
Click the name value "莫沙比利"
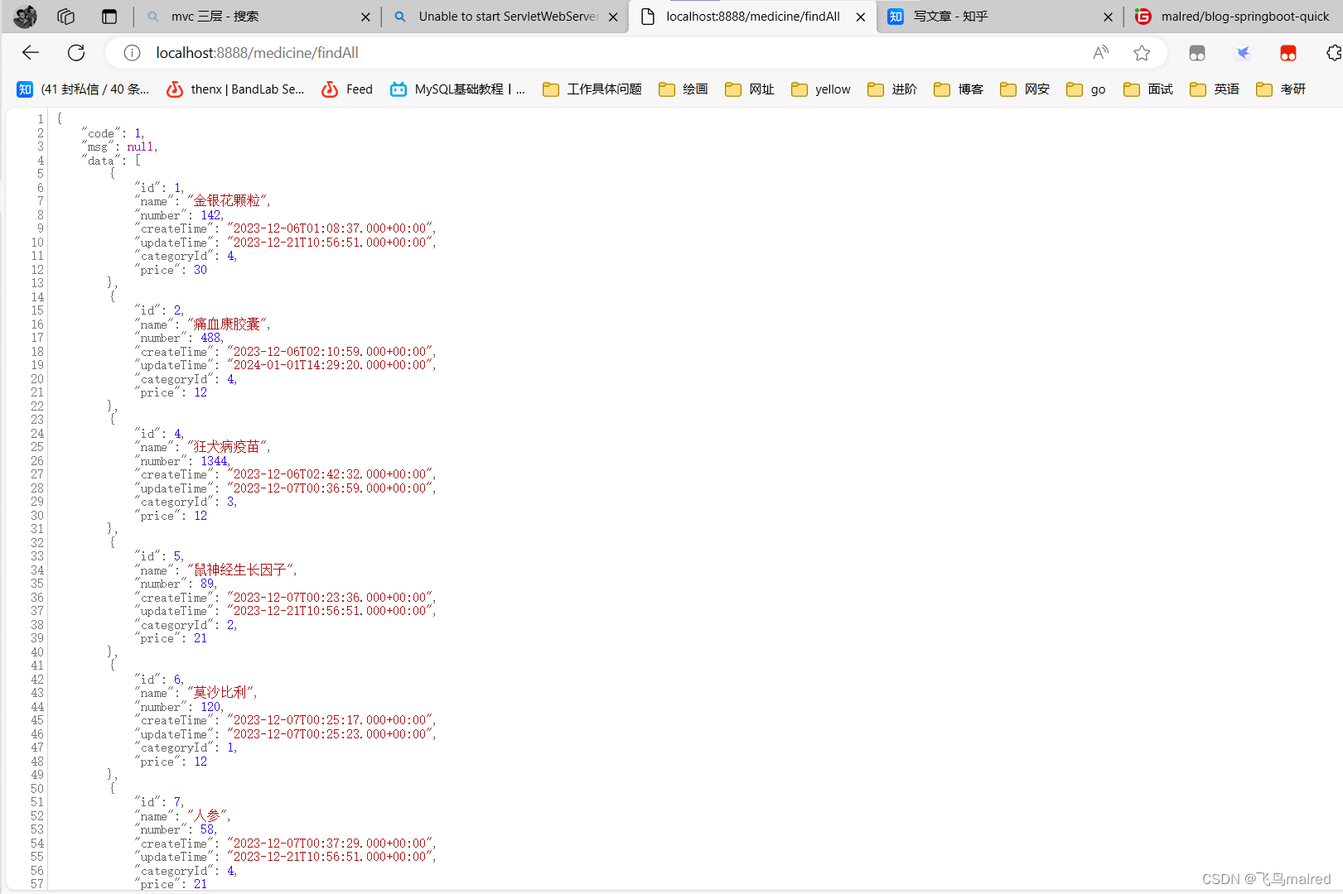[x=220, y=693]
